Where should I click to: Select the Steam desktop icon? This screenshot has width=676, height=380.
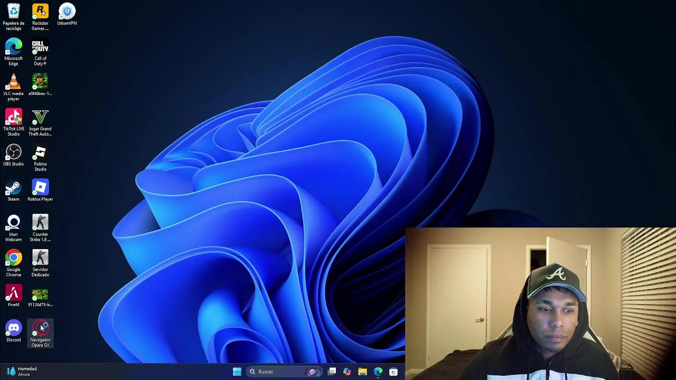tap(13, 191)
